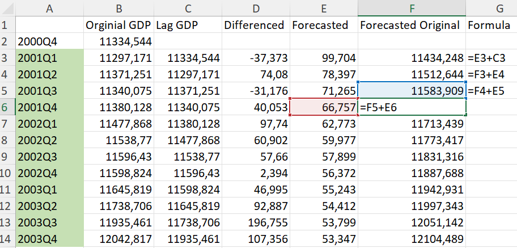Select column F header
The height and width of the screenshot is (248, 517).
pyautogui.click(x=412, y=8)
